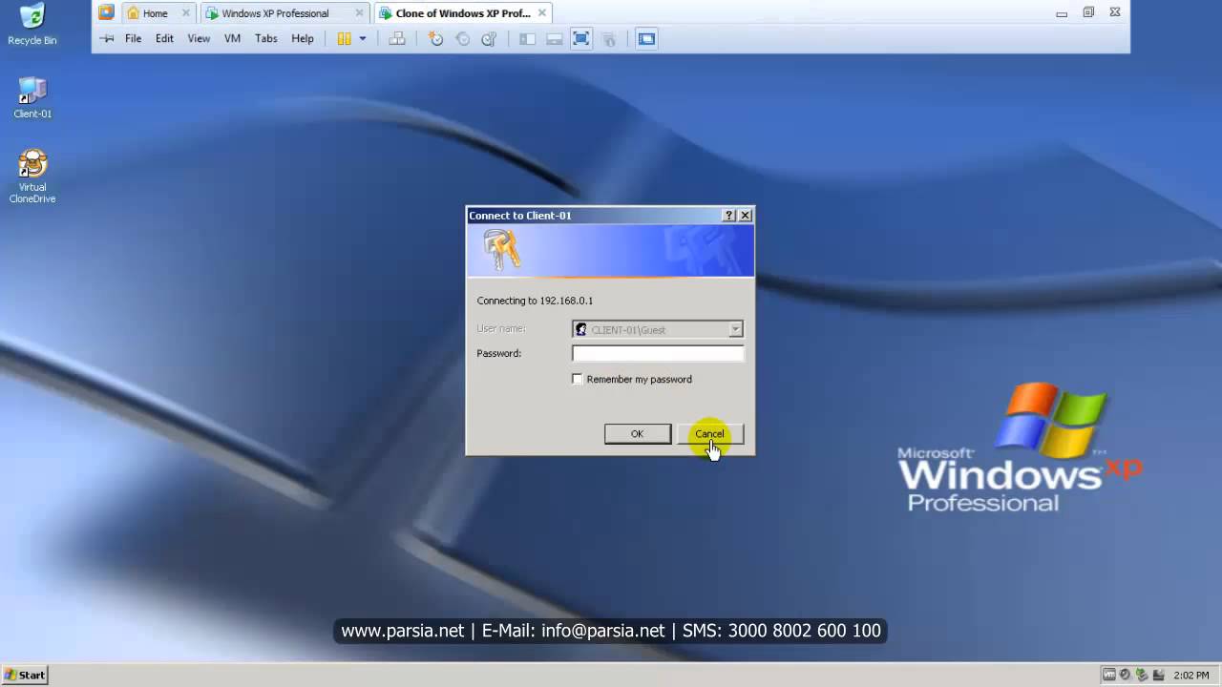The image size is (1222, 687).
Task: Take a snapshot of this VM
Action: pyautogui.click(x=435, y=39)
